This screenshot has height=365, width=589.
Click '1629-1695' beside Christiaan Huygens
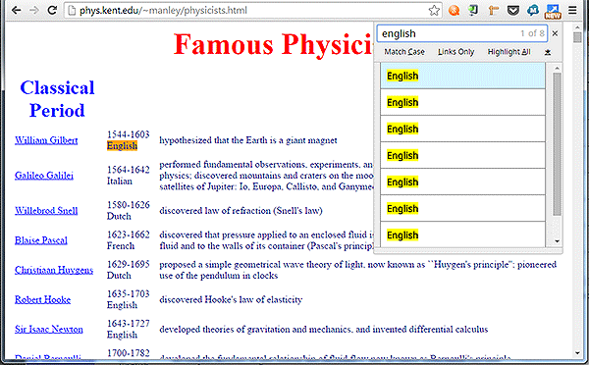[128, 264]
